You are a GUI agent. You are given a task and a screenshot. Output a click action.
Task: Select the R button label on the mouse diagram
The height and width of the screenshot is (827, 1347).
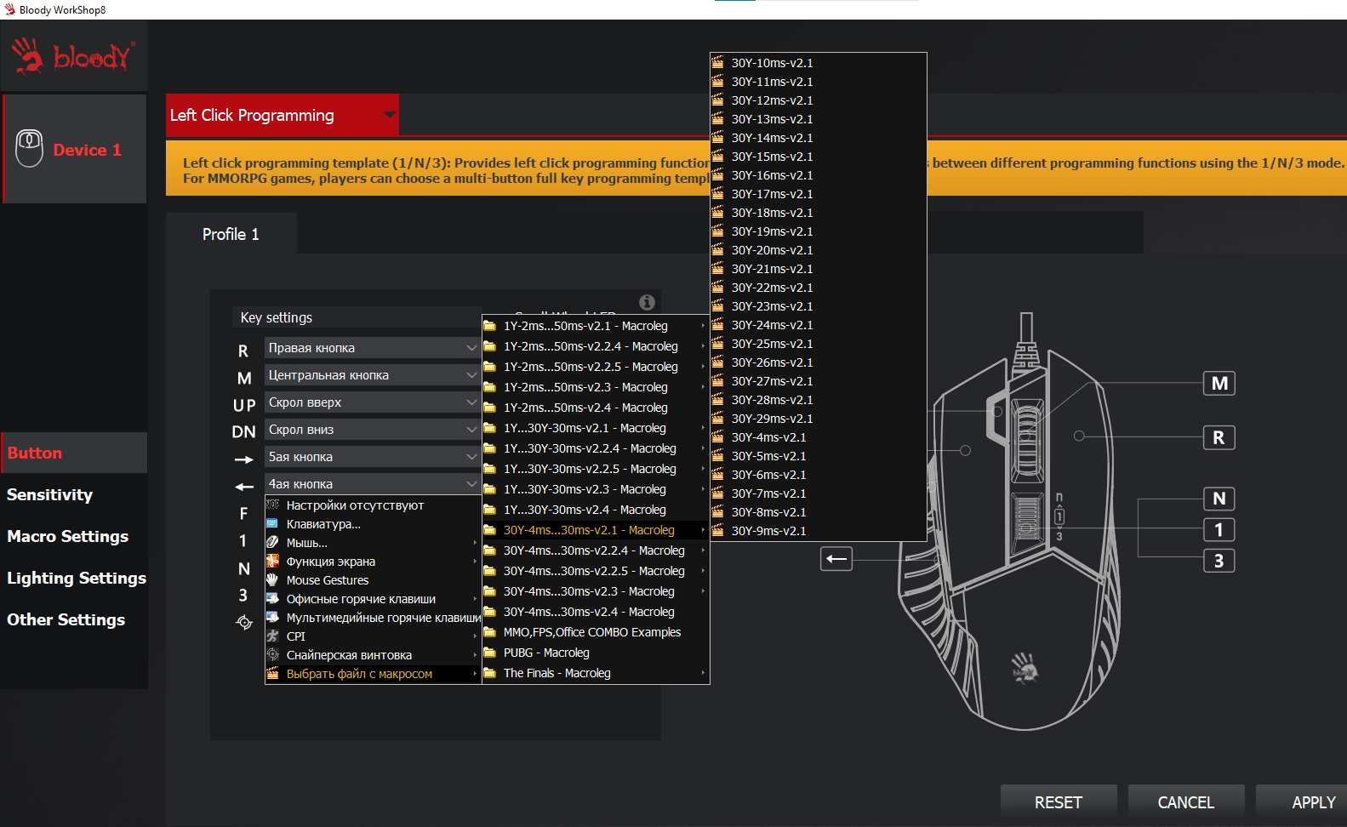tap(1219, 438)
